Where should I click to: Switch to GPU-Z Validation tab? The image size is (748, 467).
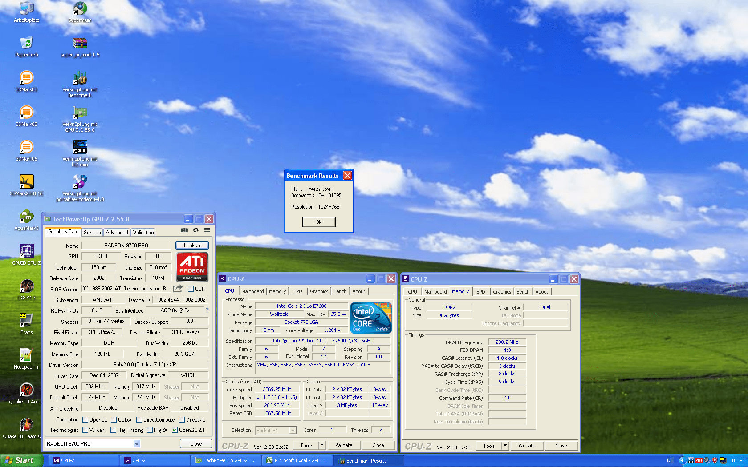(143, 232)
